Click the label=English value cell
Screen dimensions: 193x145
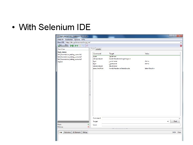[150, 68]
